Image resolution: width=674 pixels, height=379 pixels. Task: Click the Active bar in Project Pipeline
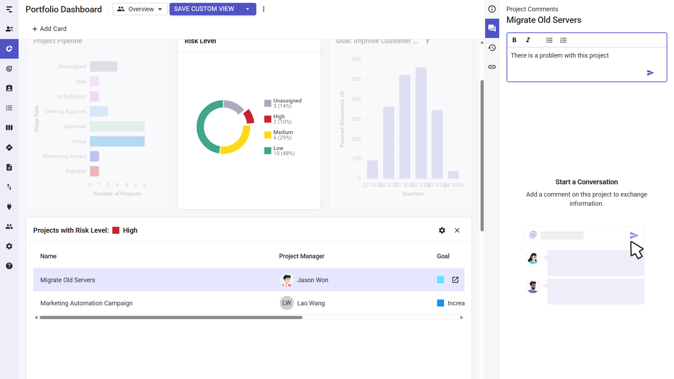(x=117, y=141)
